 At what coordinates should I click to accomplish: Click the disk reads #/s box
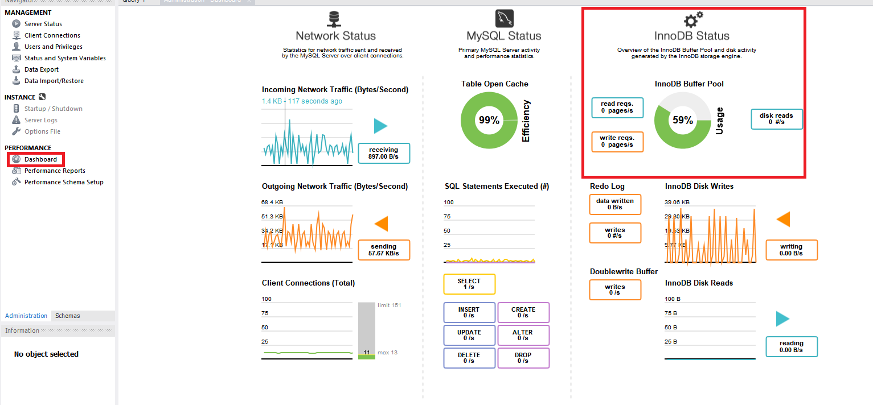pyautogui.click(x=777, y=119)
